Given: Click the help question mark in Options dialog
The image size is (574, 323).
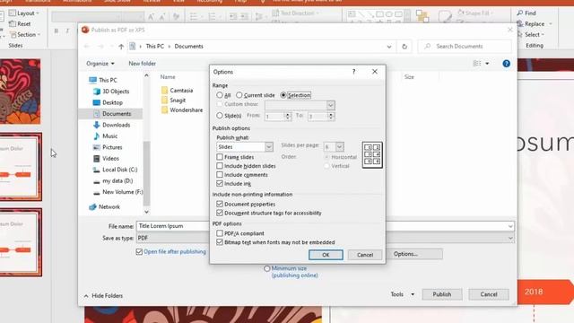Looking at the screenshot, I should (353, 72).
